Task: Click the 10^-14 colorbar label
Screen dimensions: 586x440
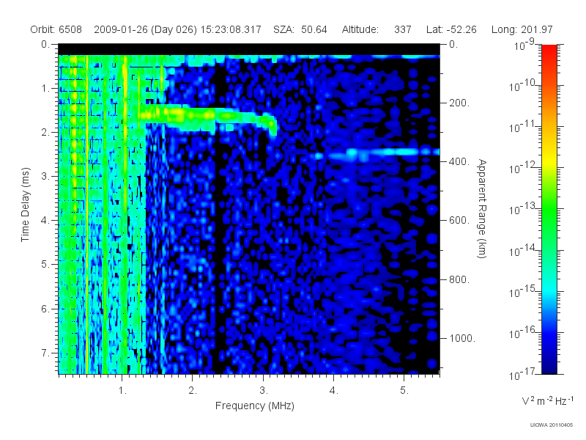Action: pyautogui.click(x=523, y=251)
